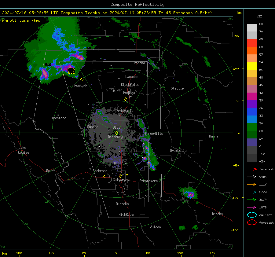Screen dimensions: 275x257
Task: Click the Ponoka label
Action: coord(139,63)
